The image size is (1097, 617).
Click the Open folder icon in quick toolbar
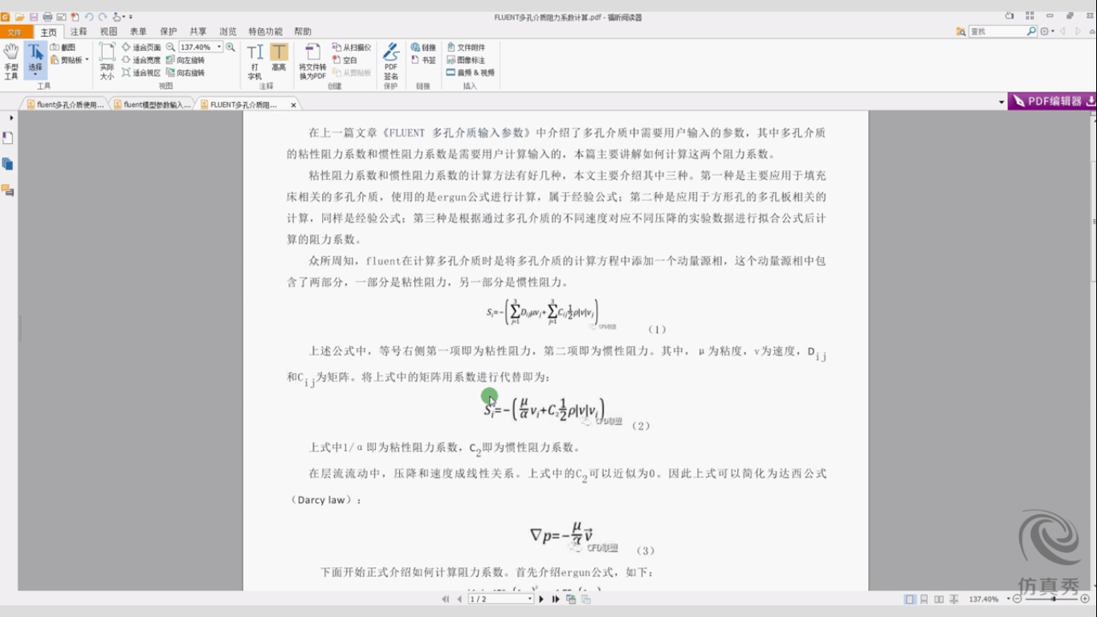pyautogui.click(x=19, y=16)
